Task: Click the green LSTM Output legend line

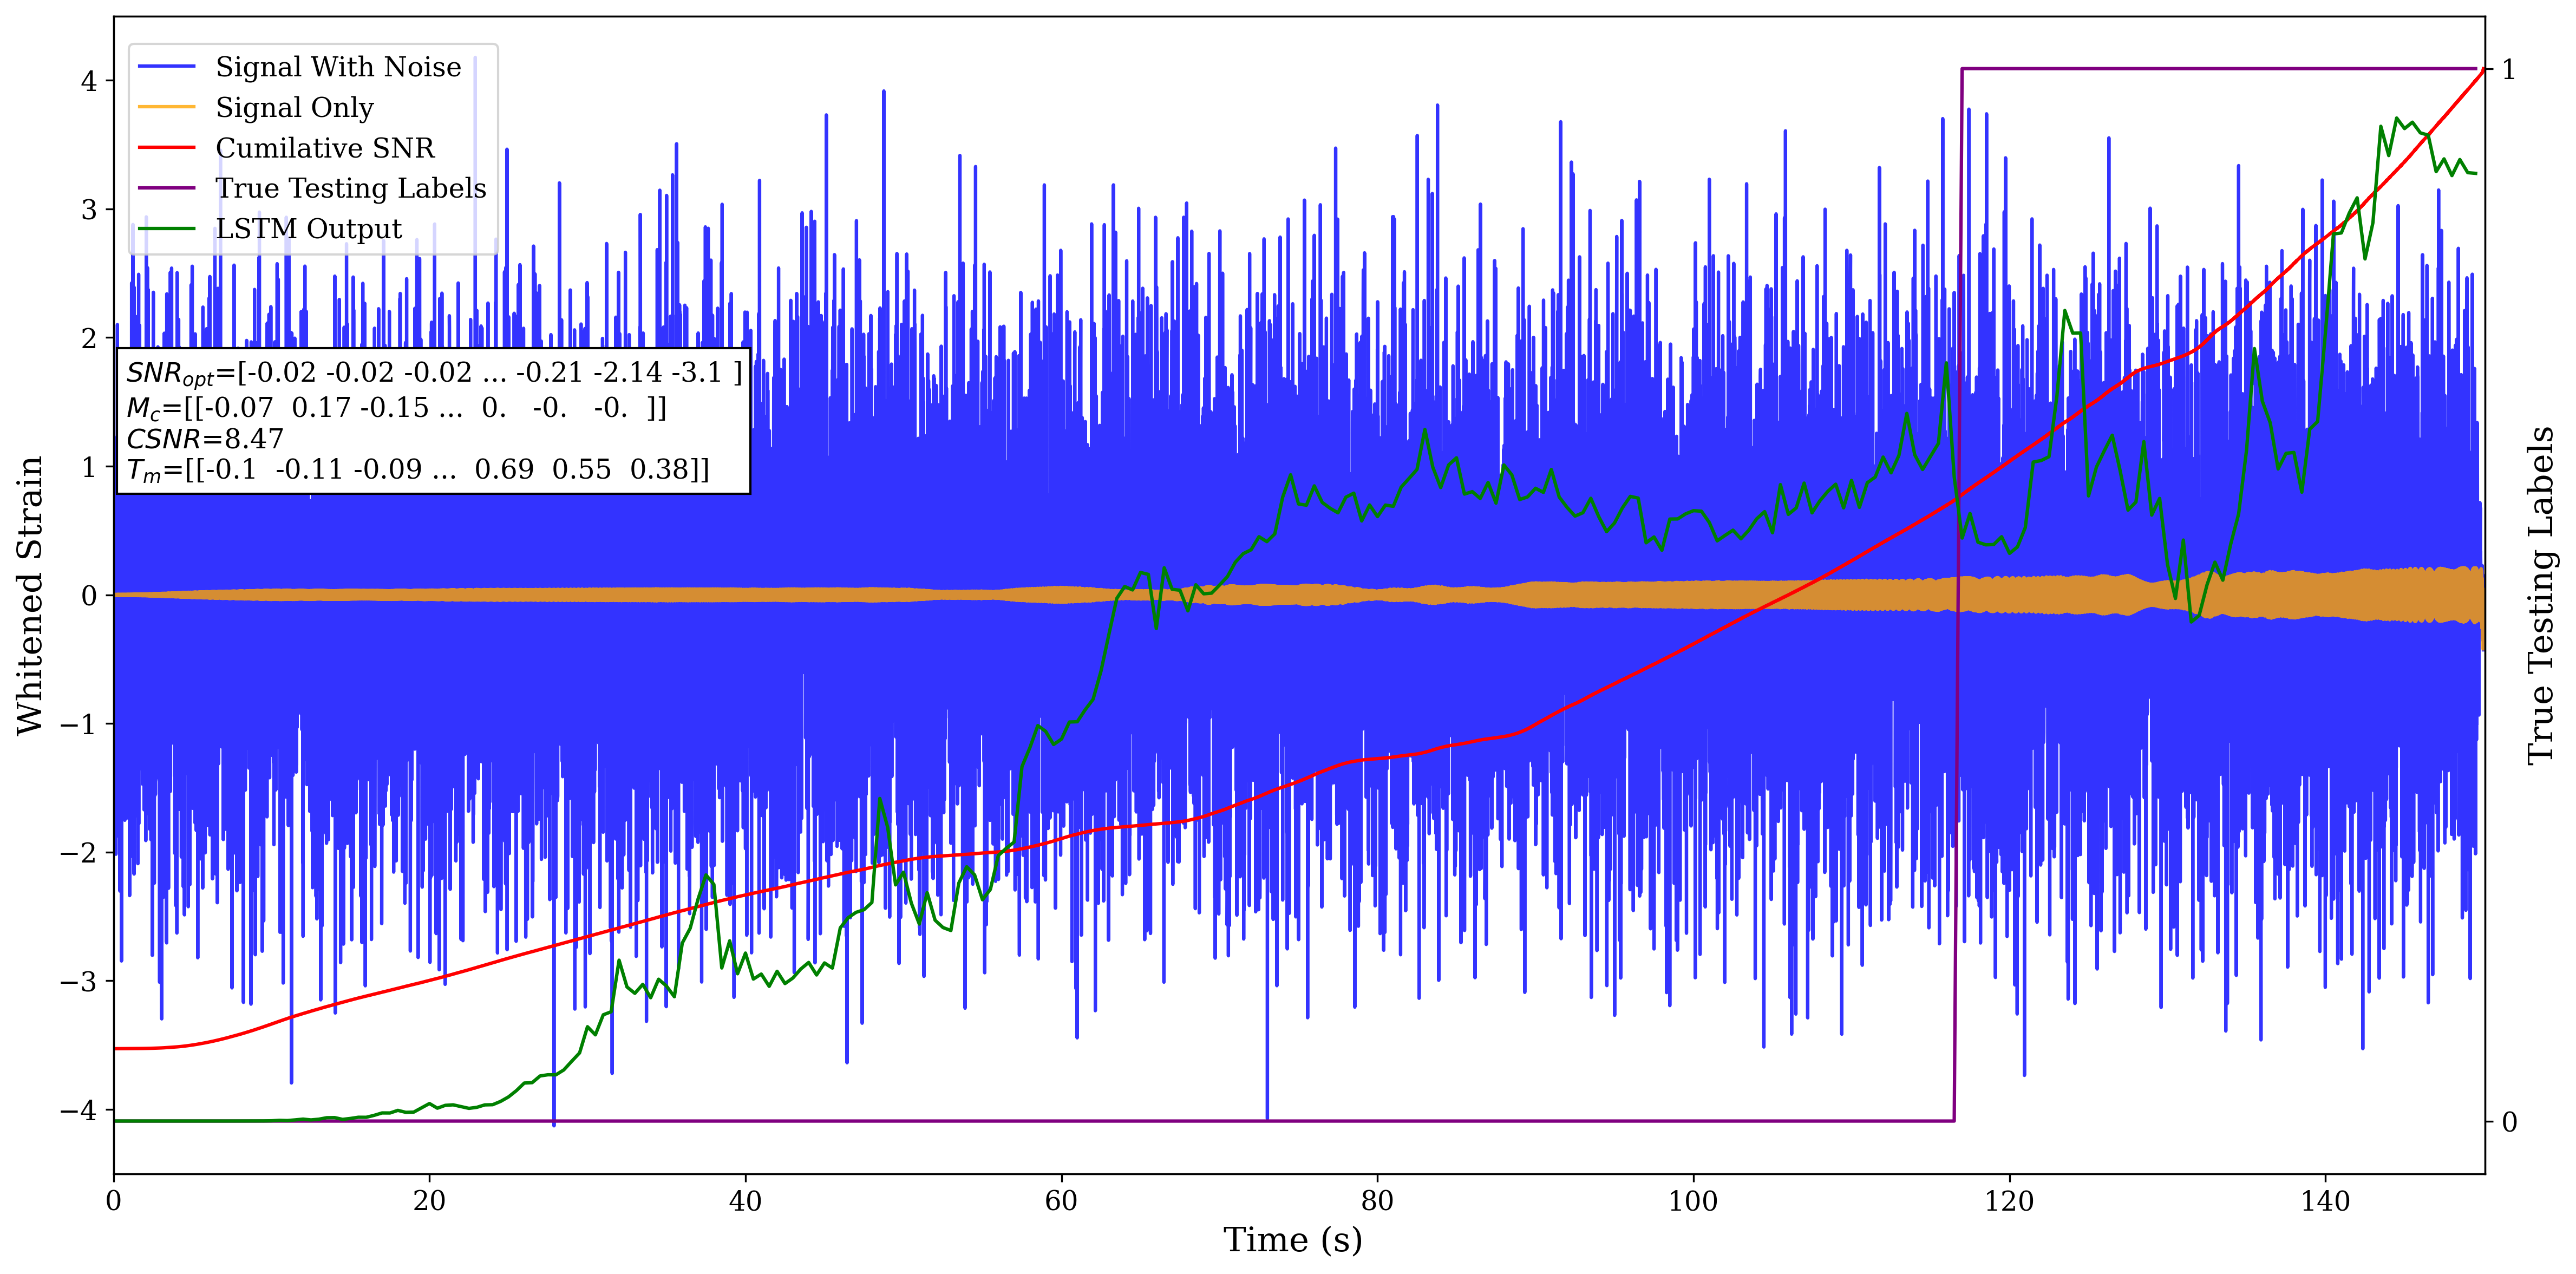Action: point(166,229)
